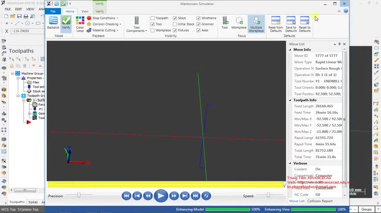Close the Move List panel
Image resolution: width=381 pixels, height=213 pixels.
tap(345, 44)
